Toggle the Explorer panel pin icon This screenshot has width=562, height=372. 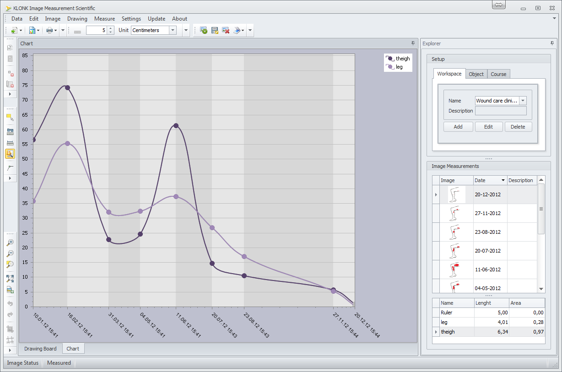coord(552,43)
